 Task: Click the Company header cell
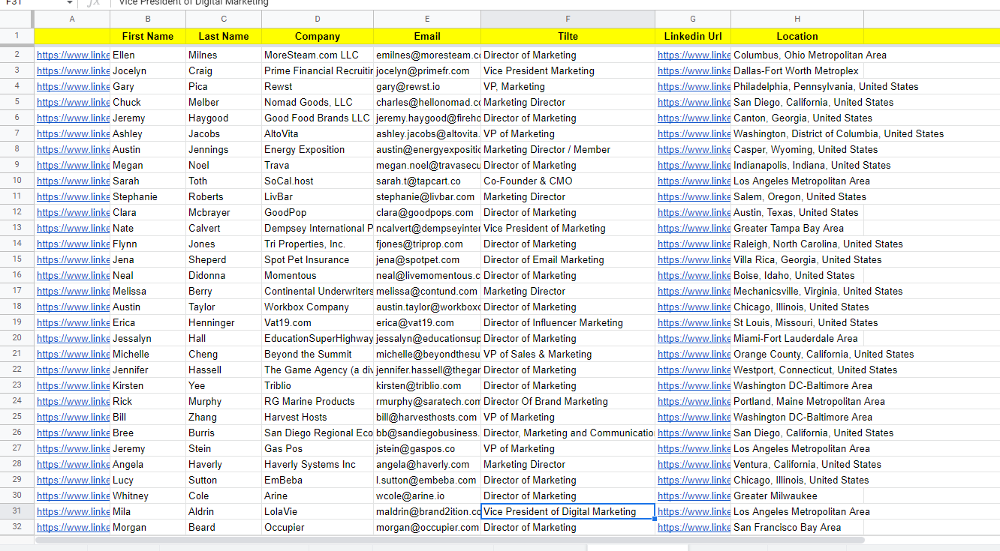click(x=318, y=36)
